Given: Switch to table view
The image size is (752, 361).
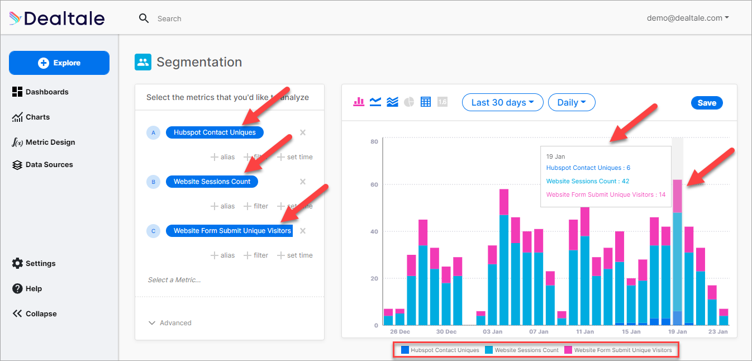Looking at the screenshot, I should (426, 102).
